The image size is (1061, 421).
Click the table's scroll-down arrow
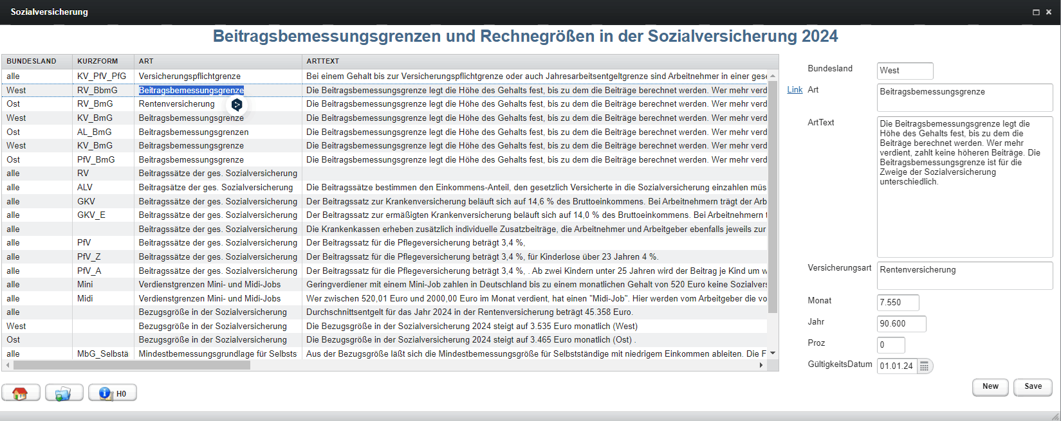pyautogui.click(x=773, y=353)
